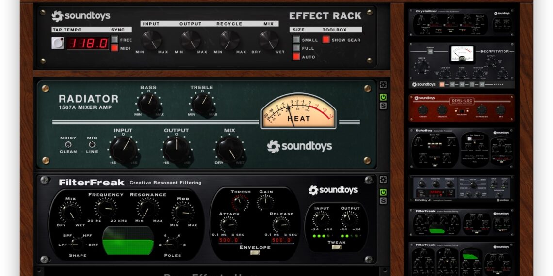
Task: Set sync mode to FREE
Action: 114,39
